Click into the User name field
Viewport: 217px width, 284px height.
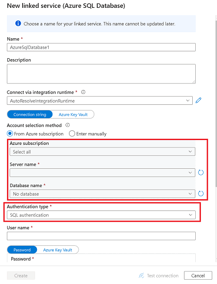click(x=101, y=236)
